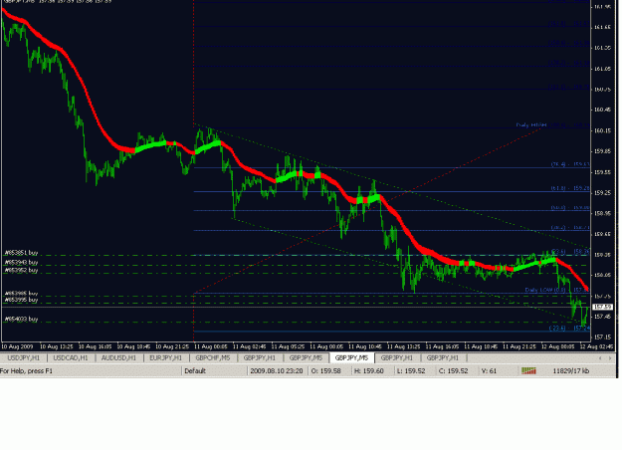Image resolution: width=622 pixels, height=450 pixels.
Task: Click the 159.25 price scale label
Action: [x=602, y=192]
